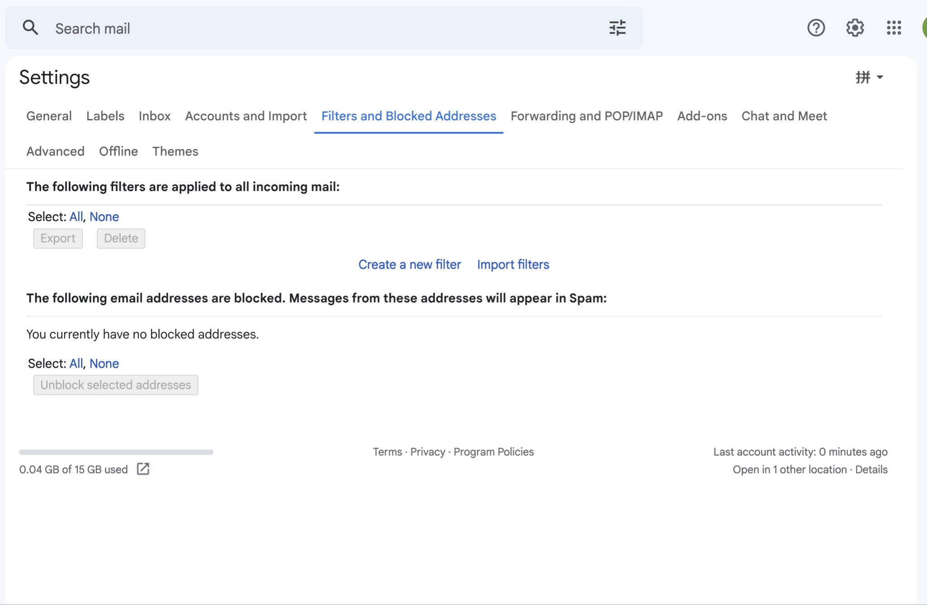The height and width of the screenshot is (605, 927).
Task: Click Unblock selected addresses button
Action: (x=115, y=385)
